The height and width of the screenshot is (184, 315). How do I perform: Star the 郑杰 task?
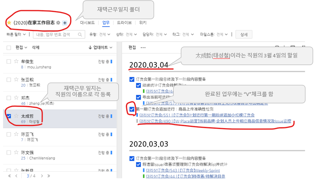tap(16, 98)
